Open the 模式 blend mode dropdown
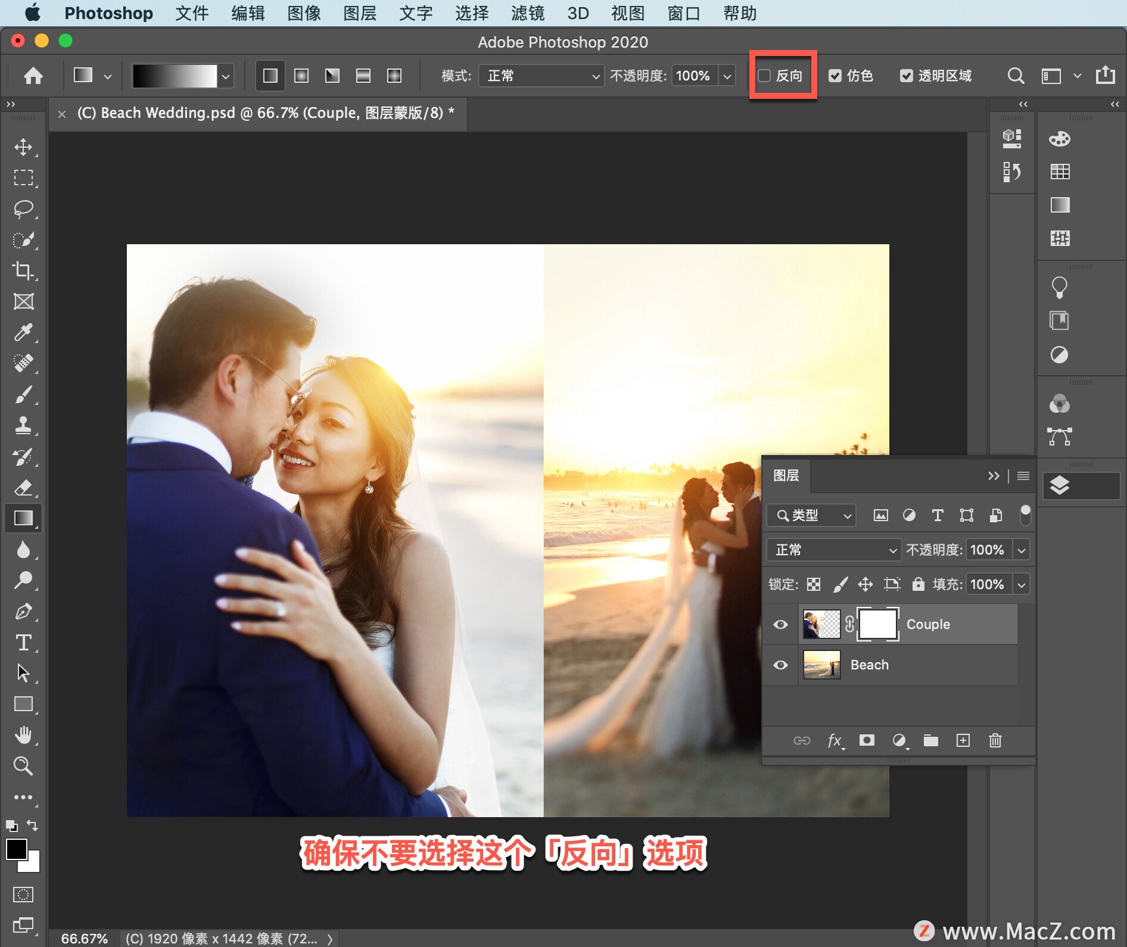 (x=541, y=76)
